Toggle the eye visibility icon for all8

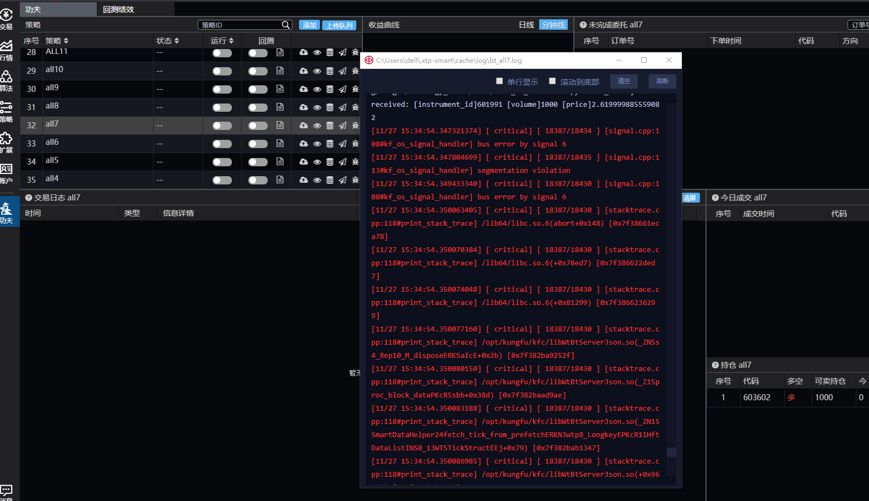coord(317,107)
